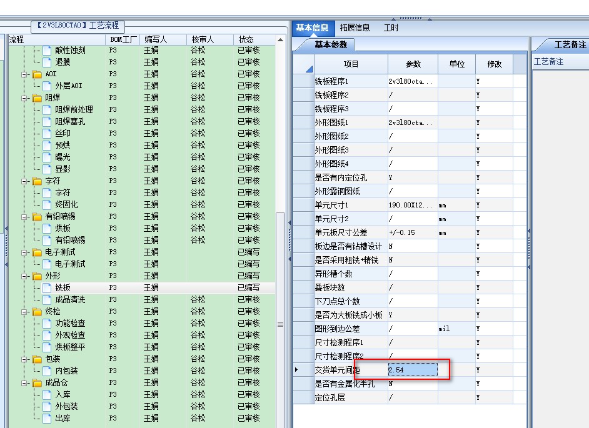Click the 电子测试 folder icon
The image size is (589, 428).
(37, 252)
